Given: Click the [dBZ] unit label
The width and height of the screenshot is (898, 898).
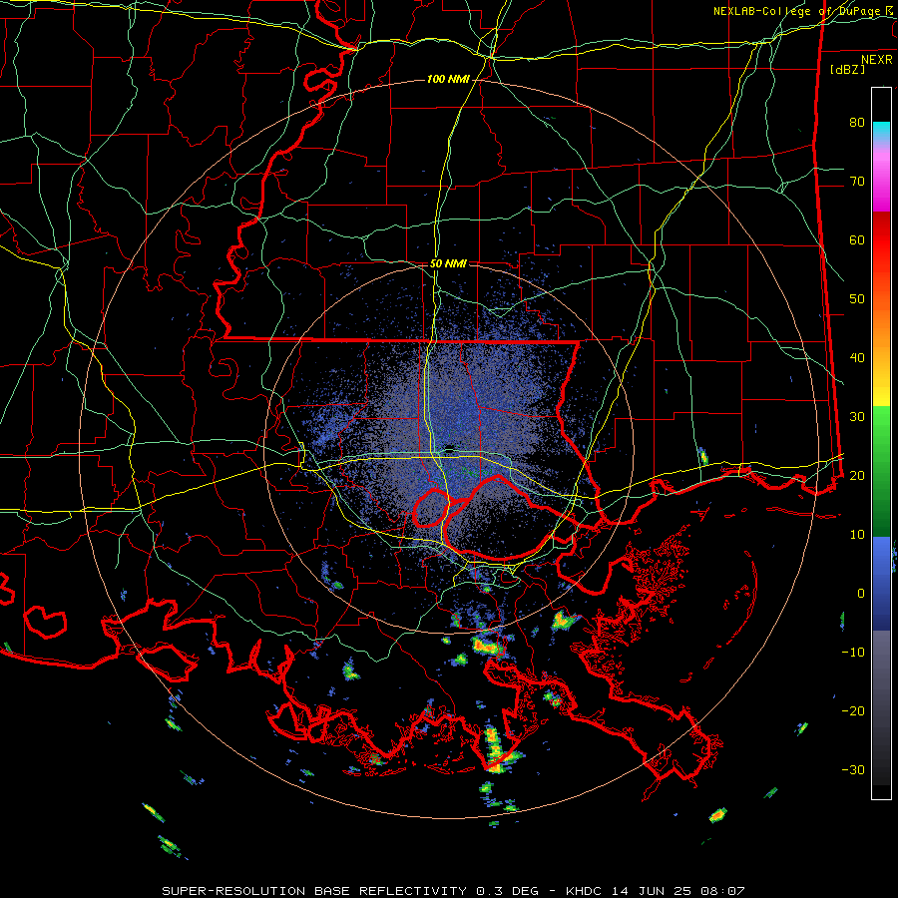Looking at the screenshot, I should point(847,70).
